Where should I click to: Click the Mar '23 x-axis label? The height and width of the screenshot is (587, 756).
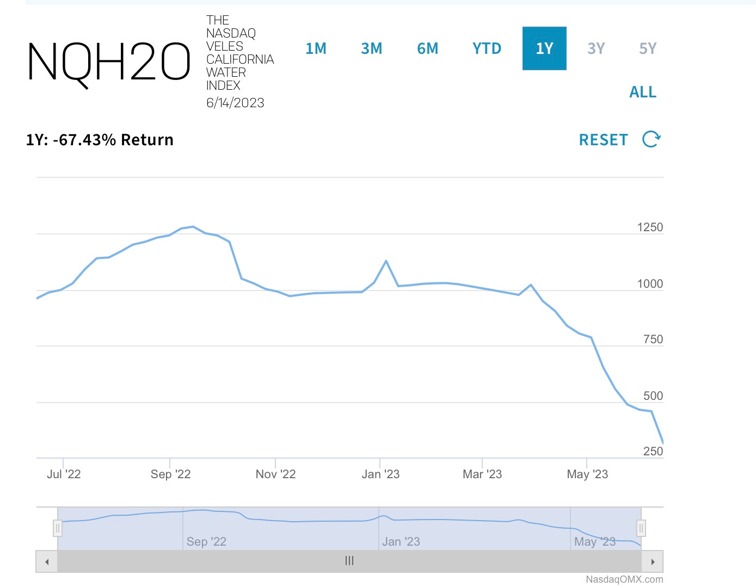pyautogui.click(x=482, y=474)
